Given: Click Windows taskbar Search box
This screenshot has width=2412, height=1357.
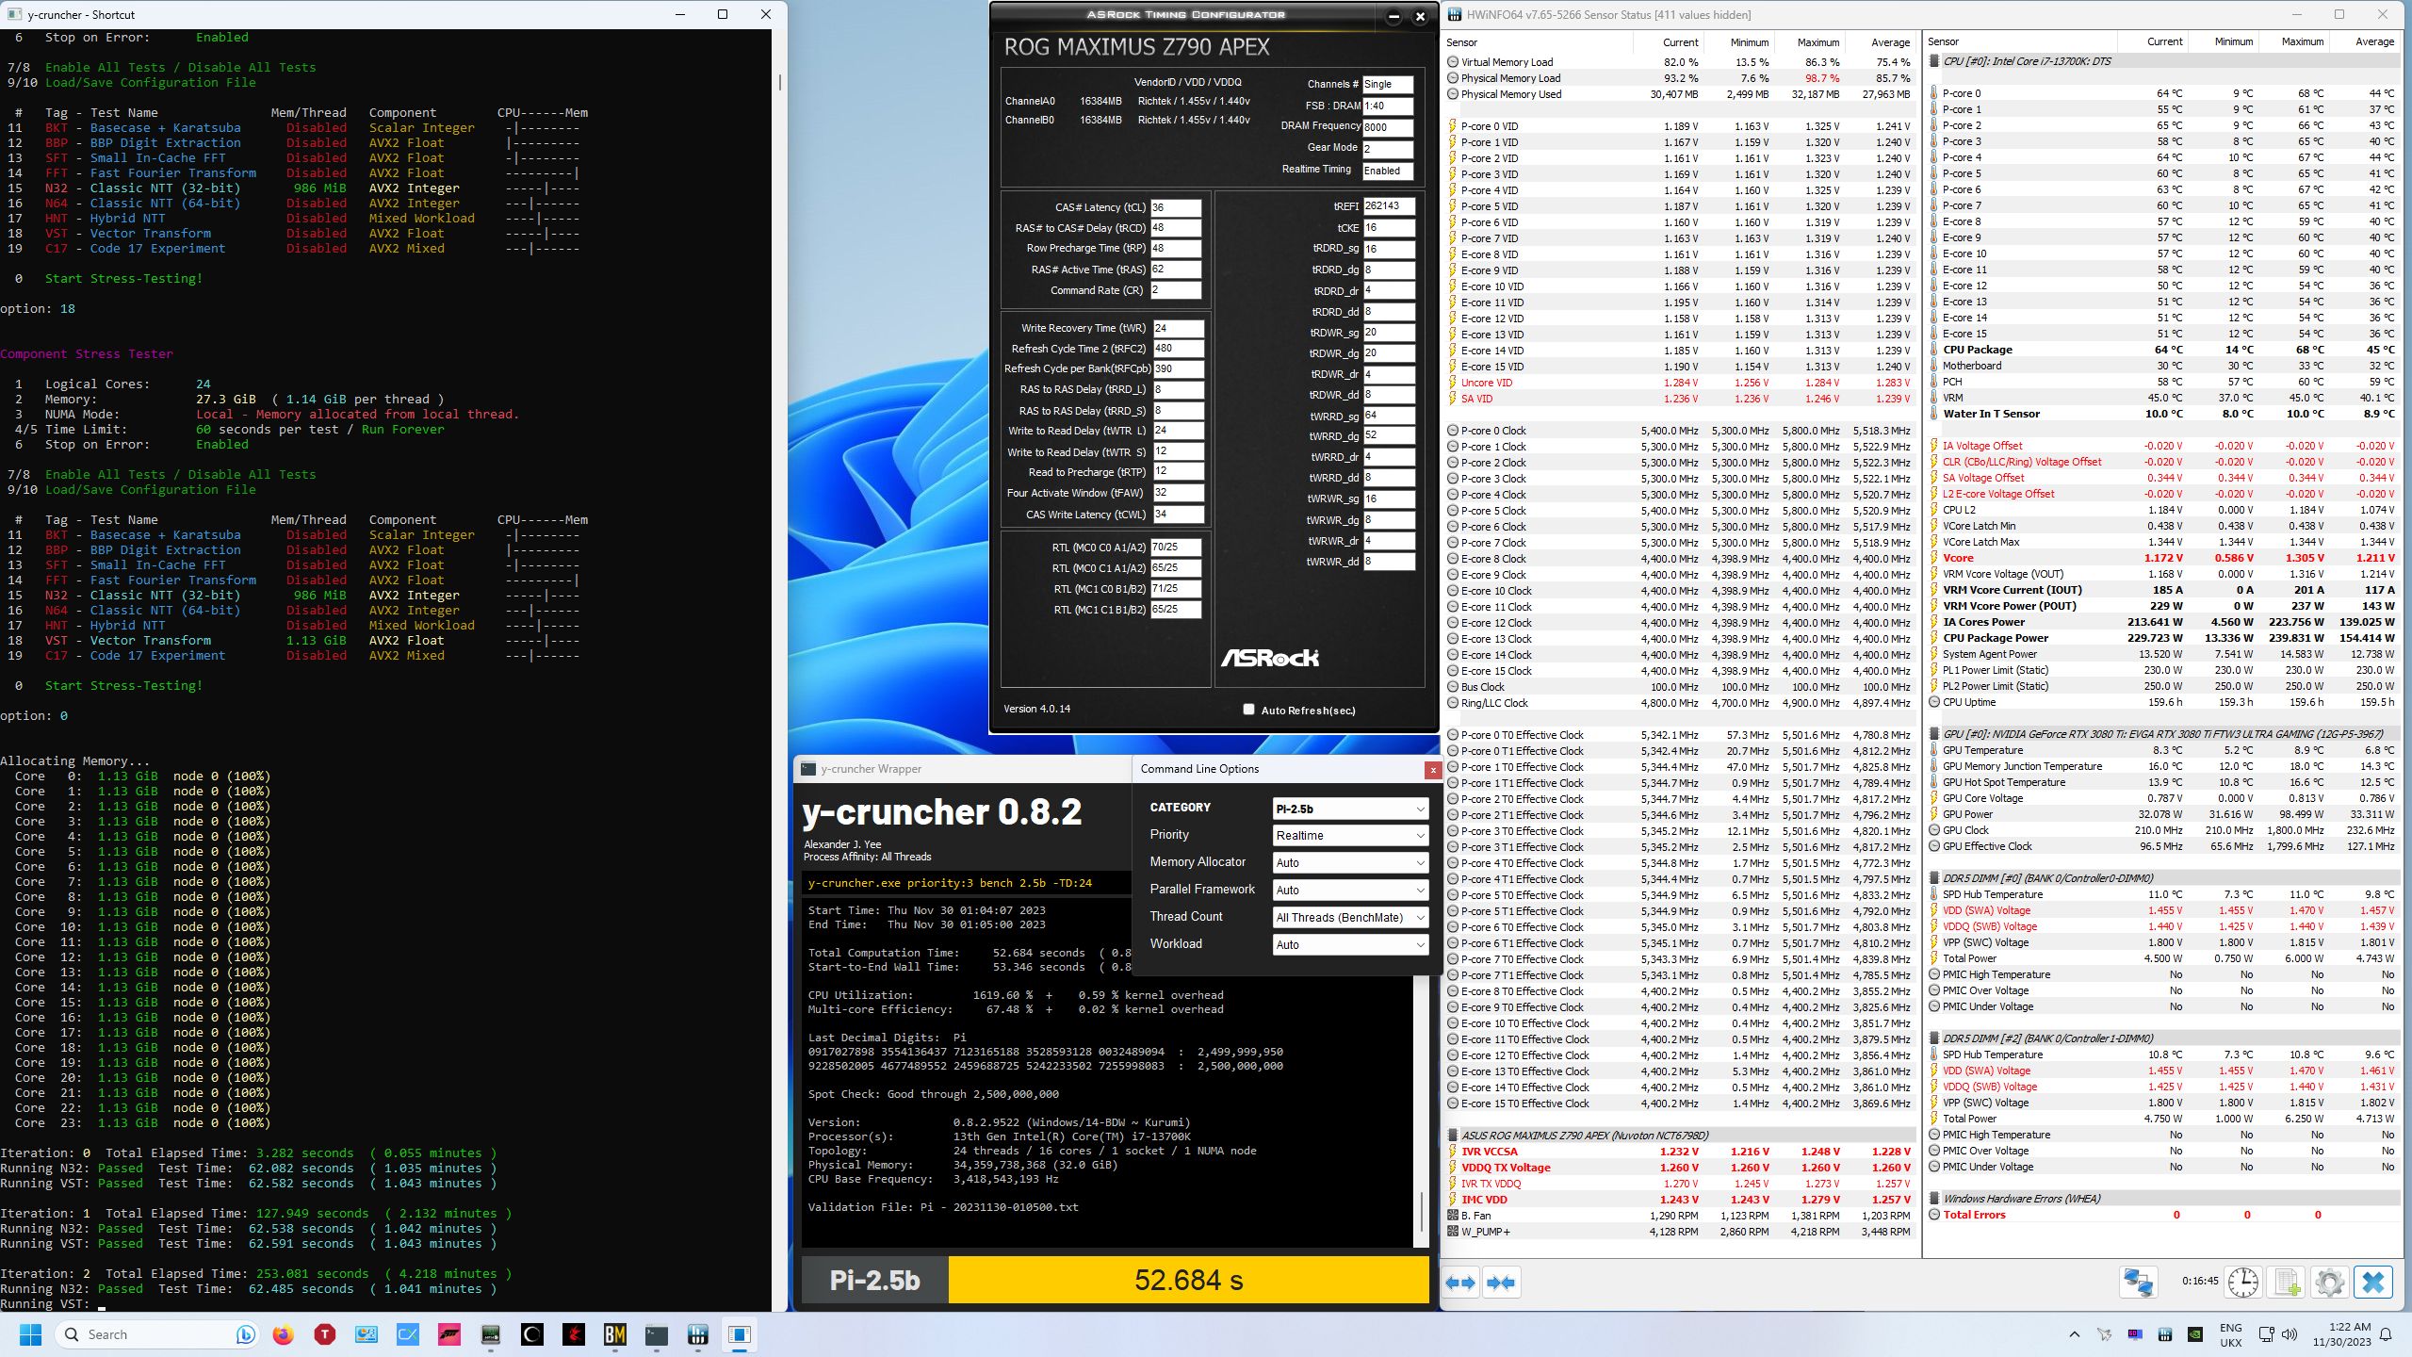Looking at the screenshot, I should coord(158,1334).
